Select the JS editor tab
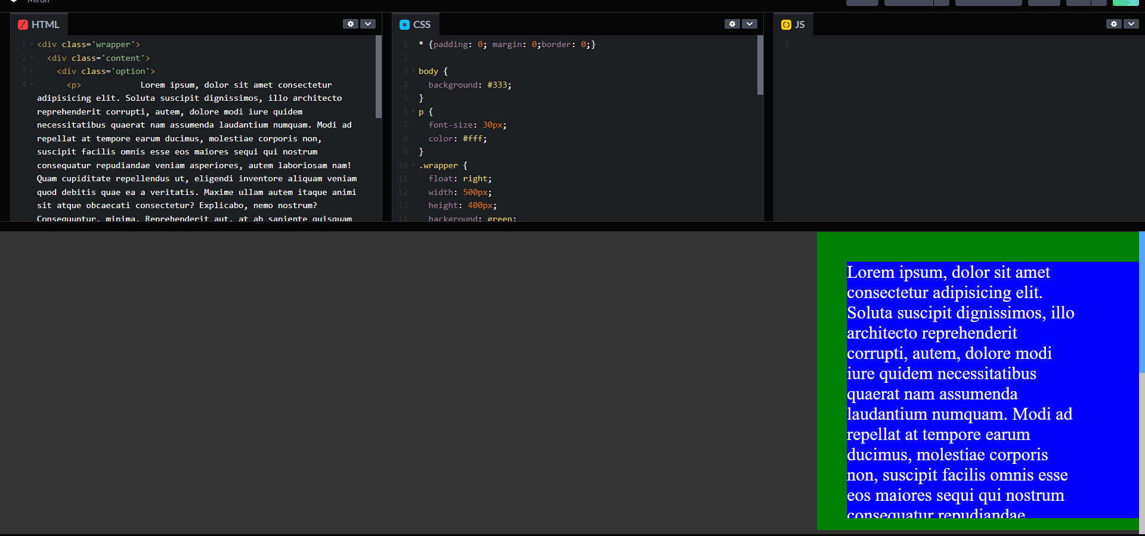 pos(793,24)
